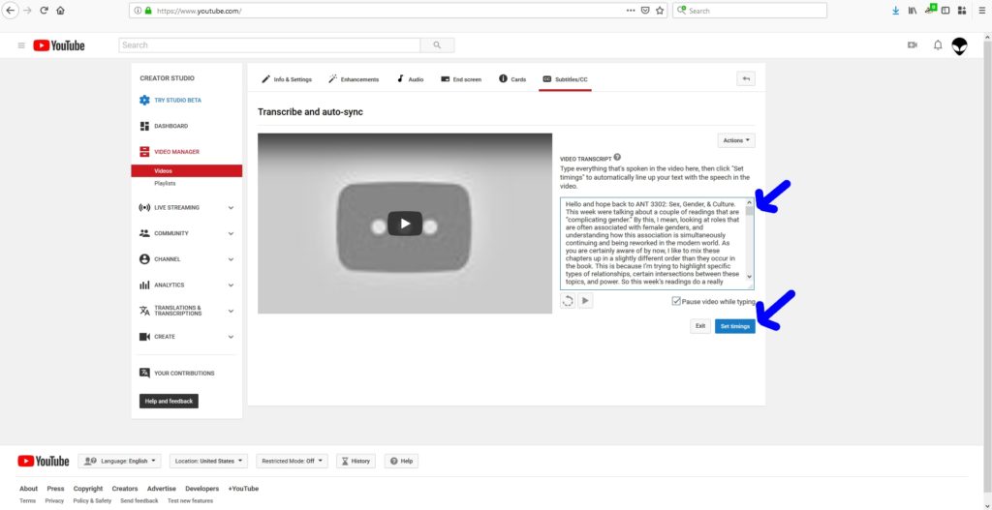Image resolution: width=992 pixels, height=510 pixels.
Task: Open the hamburger guide menu
Action: pyautogui.click(x=21, y=45)
